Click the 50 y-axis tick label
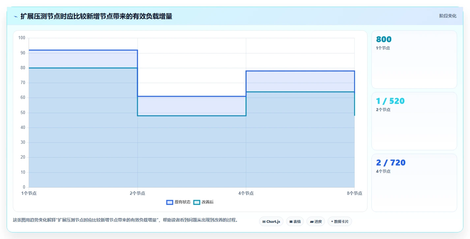470x239 pixels. 23,113
